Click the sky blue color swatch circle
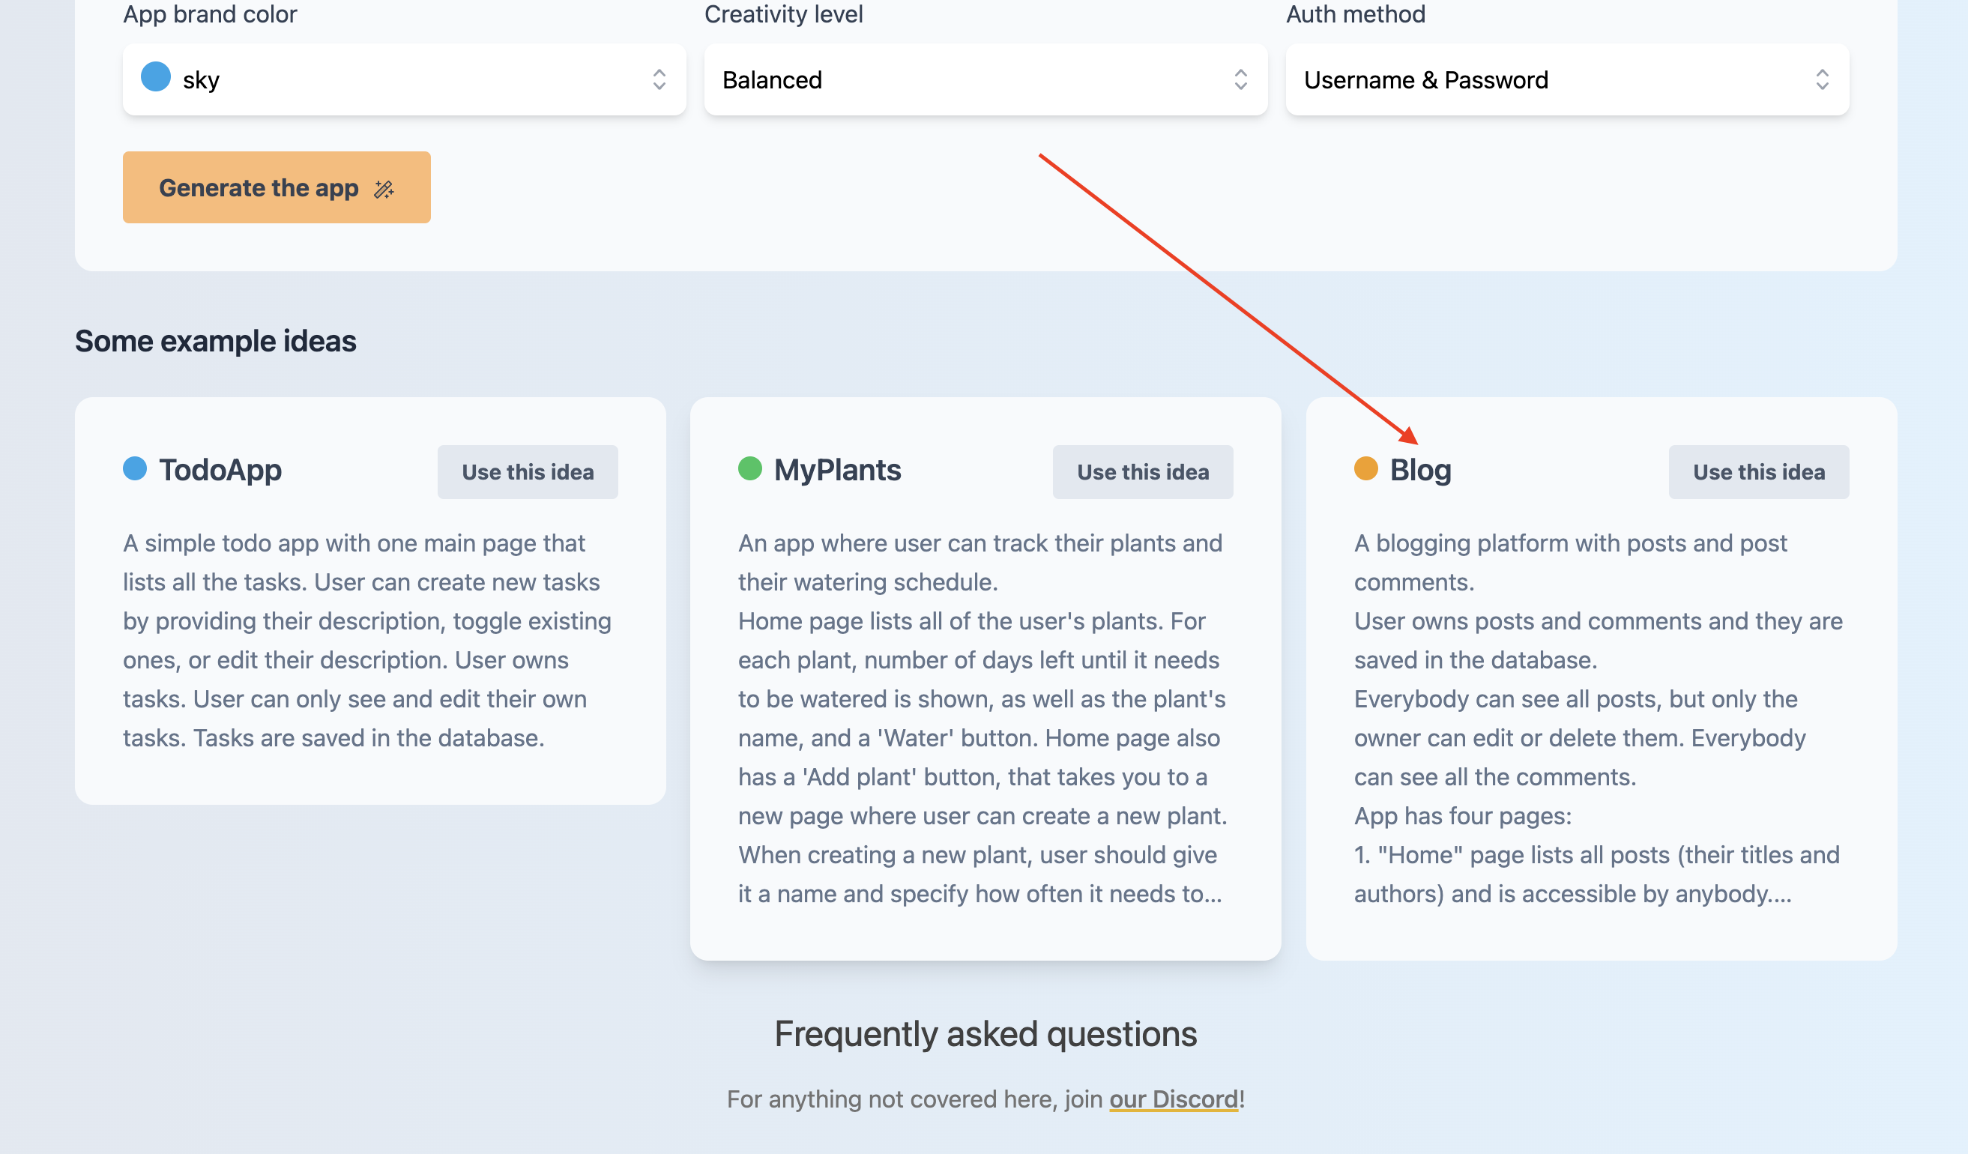1968x1154 pixels. pyautogui.click(x=155, y=77)
